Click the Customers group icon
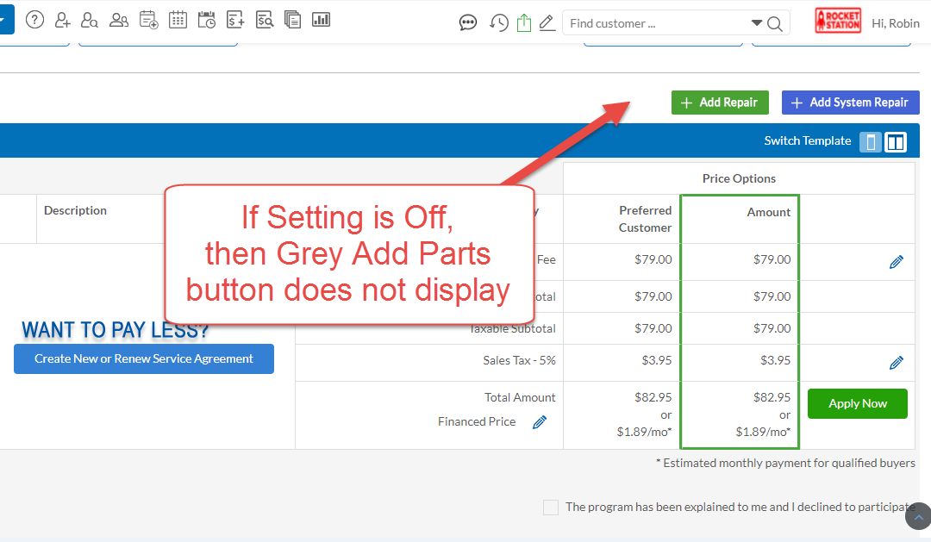The width and height of the screenshot is (931, 542). [119, 19]
